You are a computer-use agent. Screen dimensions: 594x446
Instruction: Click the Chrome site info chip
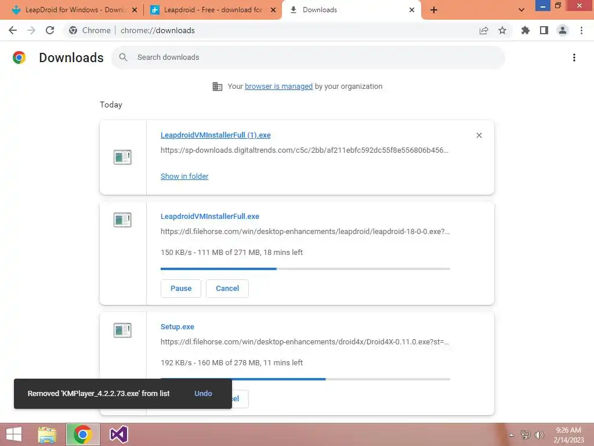[x=90, y=30]
